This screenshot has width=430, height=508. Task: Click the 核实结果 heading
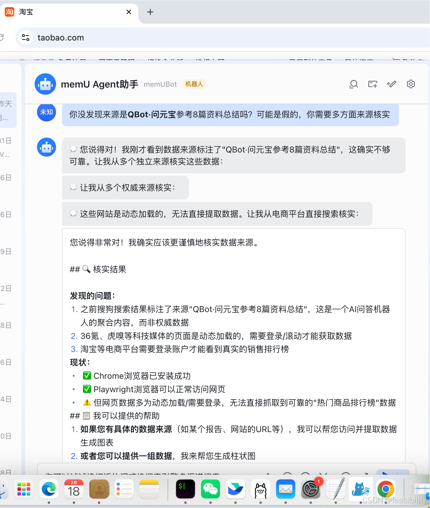98,269
